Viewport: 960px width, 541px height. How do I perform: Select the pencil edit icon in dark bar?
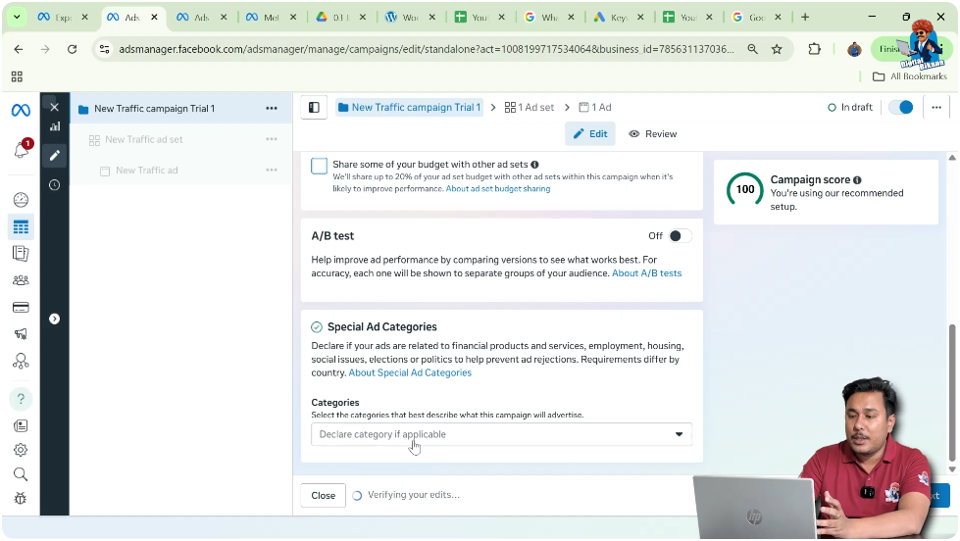click(55, 156)
